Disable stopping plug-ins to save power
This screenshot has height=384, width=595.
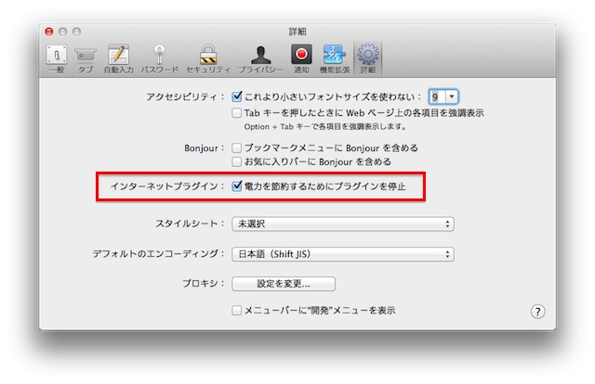click(x=237, y=186)
